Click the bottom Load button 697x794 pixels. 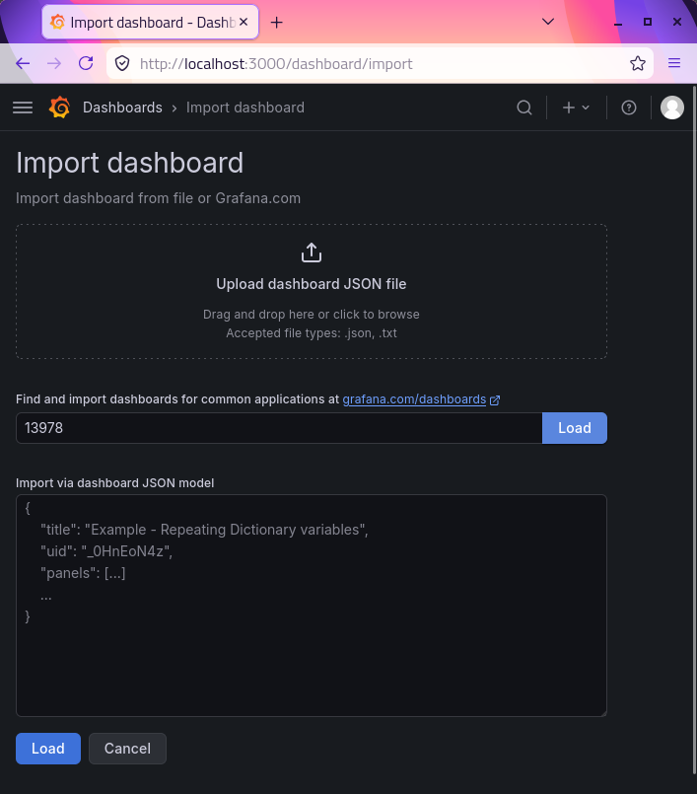coord(48,749)
